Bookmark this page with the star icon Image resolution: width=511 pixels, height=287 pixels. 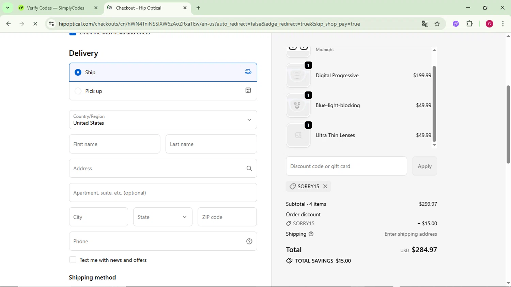[x=437, y=24]
